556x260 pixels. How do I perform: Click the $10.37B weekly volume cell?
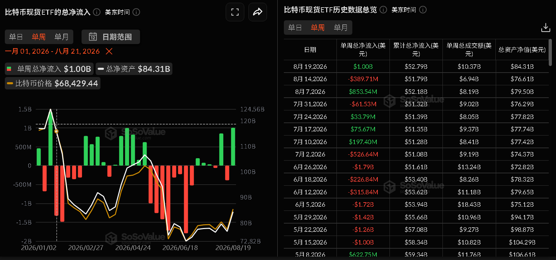click(x=469, y=66)
